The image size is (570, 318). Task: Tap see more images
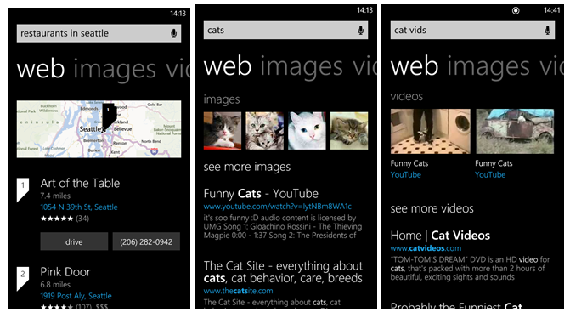[247, 167]
